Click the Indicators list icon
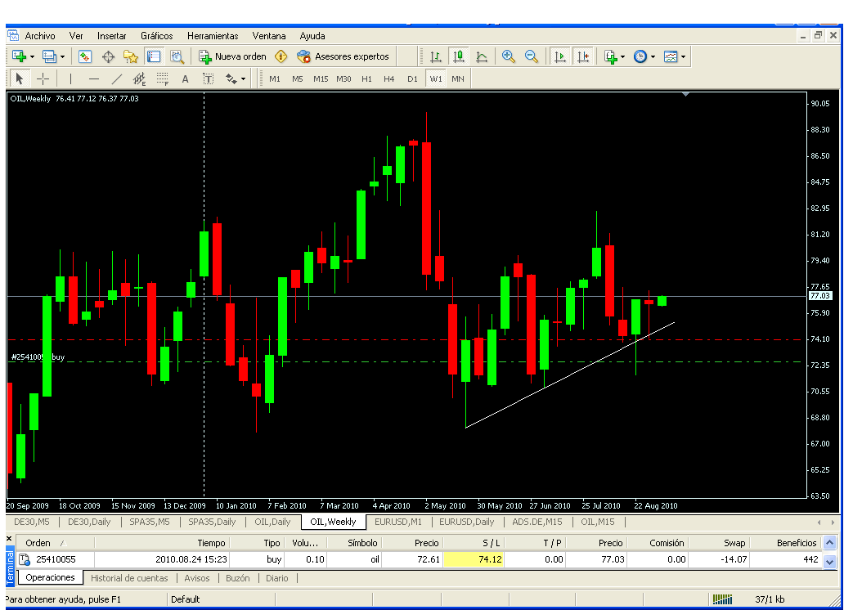Viewport: 844px width, 610px height. point(610,56)
